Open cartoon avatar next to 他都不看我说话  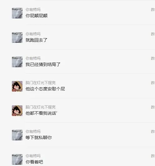tap(17, 111)
